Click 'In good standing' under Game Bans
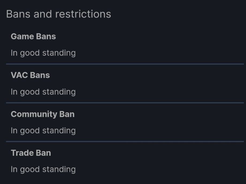 (43, 53)
